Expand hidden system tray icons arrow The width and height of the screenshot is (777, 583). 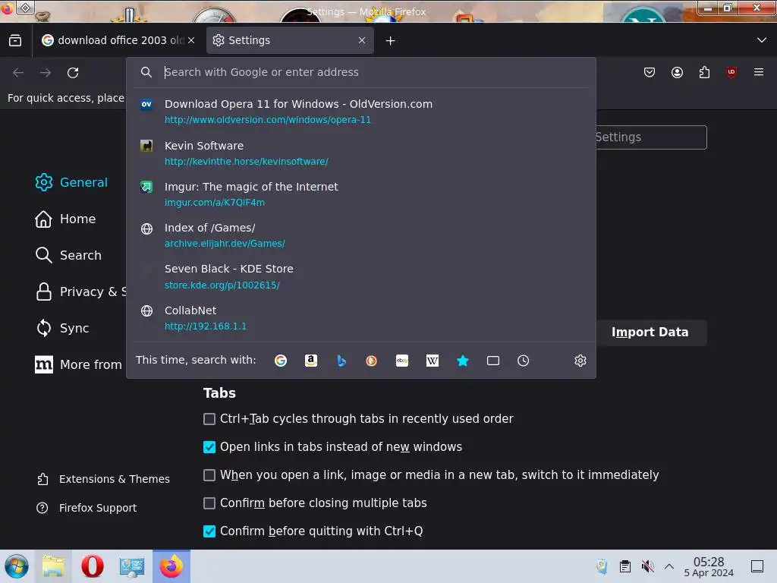(x=669, y=566)
